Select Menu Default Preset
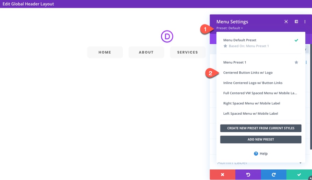This screenshot has width=312, height=180. coord(240,40)
